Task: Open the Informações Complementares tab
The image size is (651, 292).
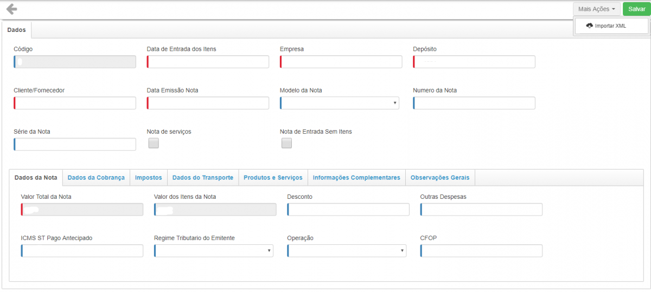Action: [x=356, y=178]
